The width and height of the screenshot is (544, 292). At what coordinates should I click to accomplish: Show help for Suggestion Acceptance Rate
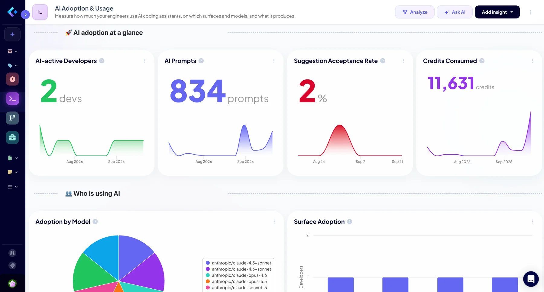pos(383,61)
